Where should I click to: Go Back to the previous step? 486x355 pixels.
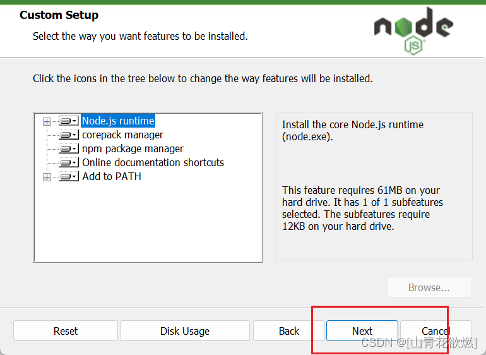[289, 331]
